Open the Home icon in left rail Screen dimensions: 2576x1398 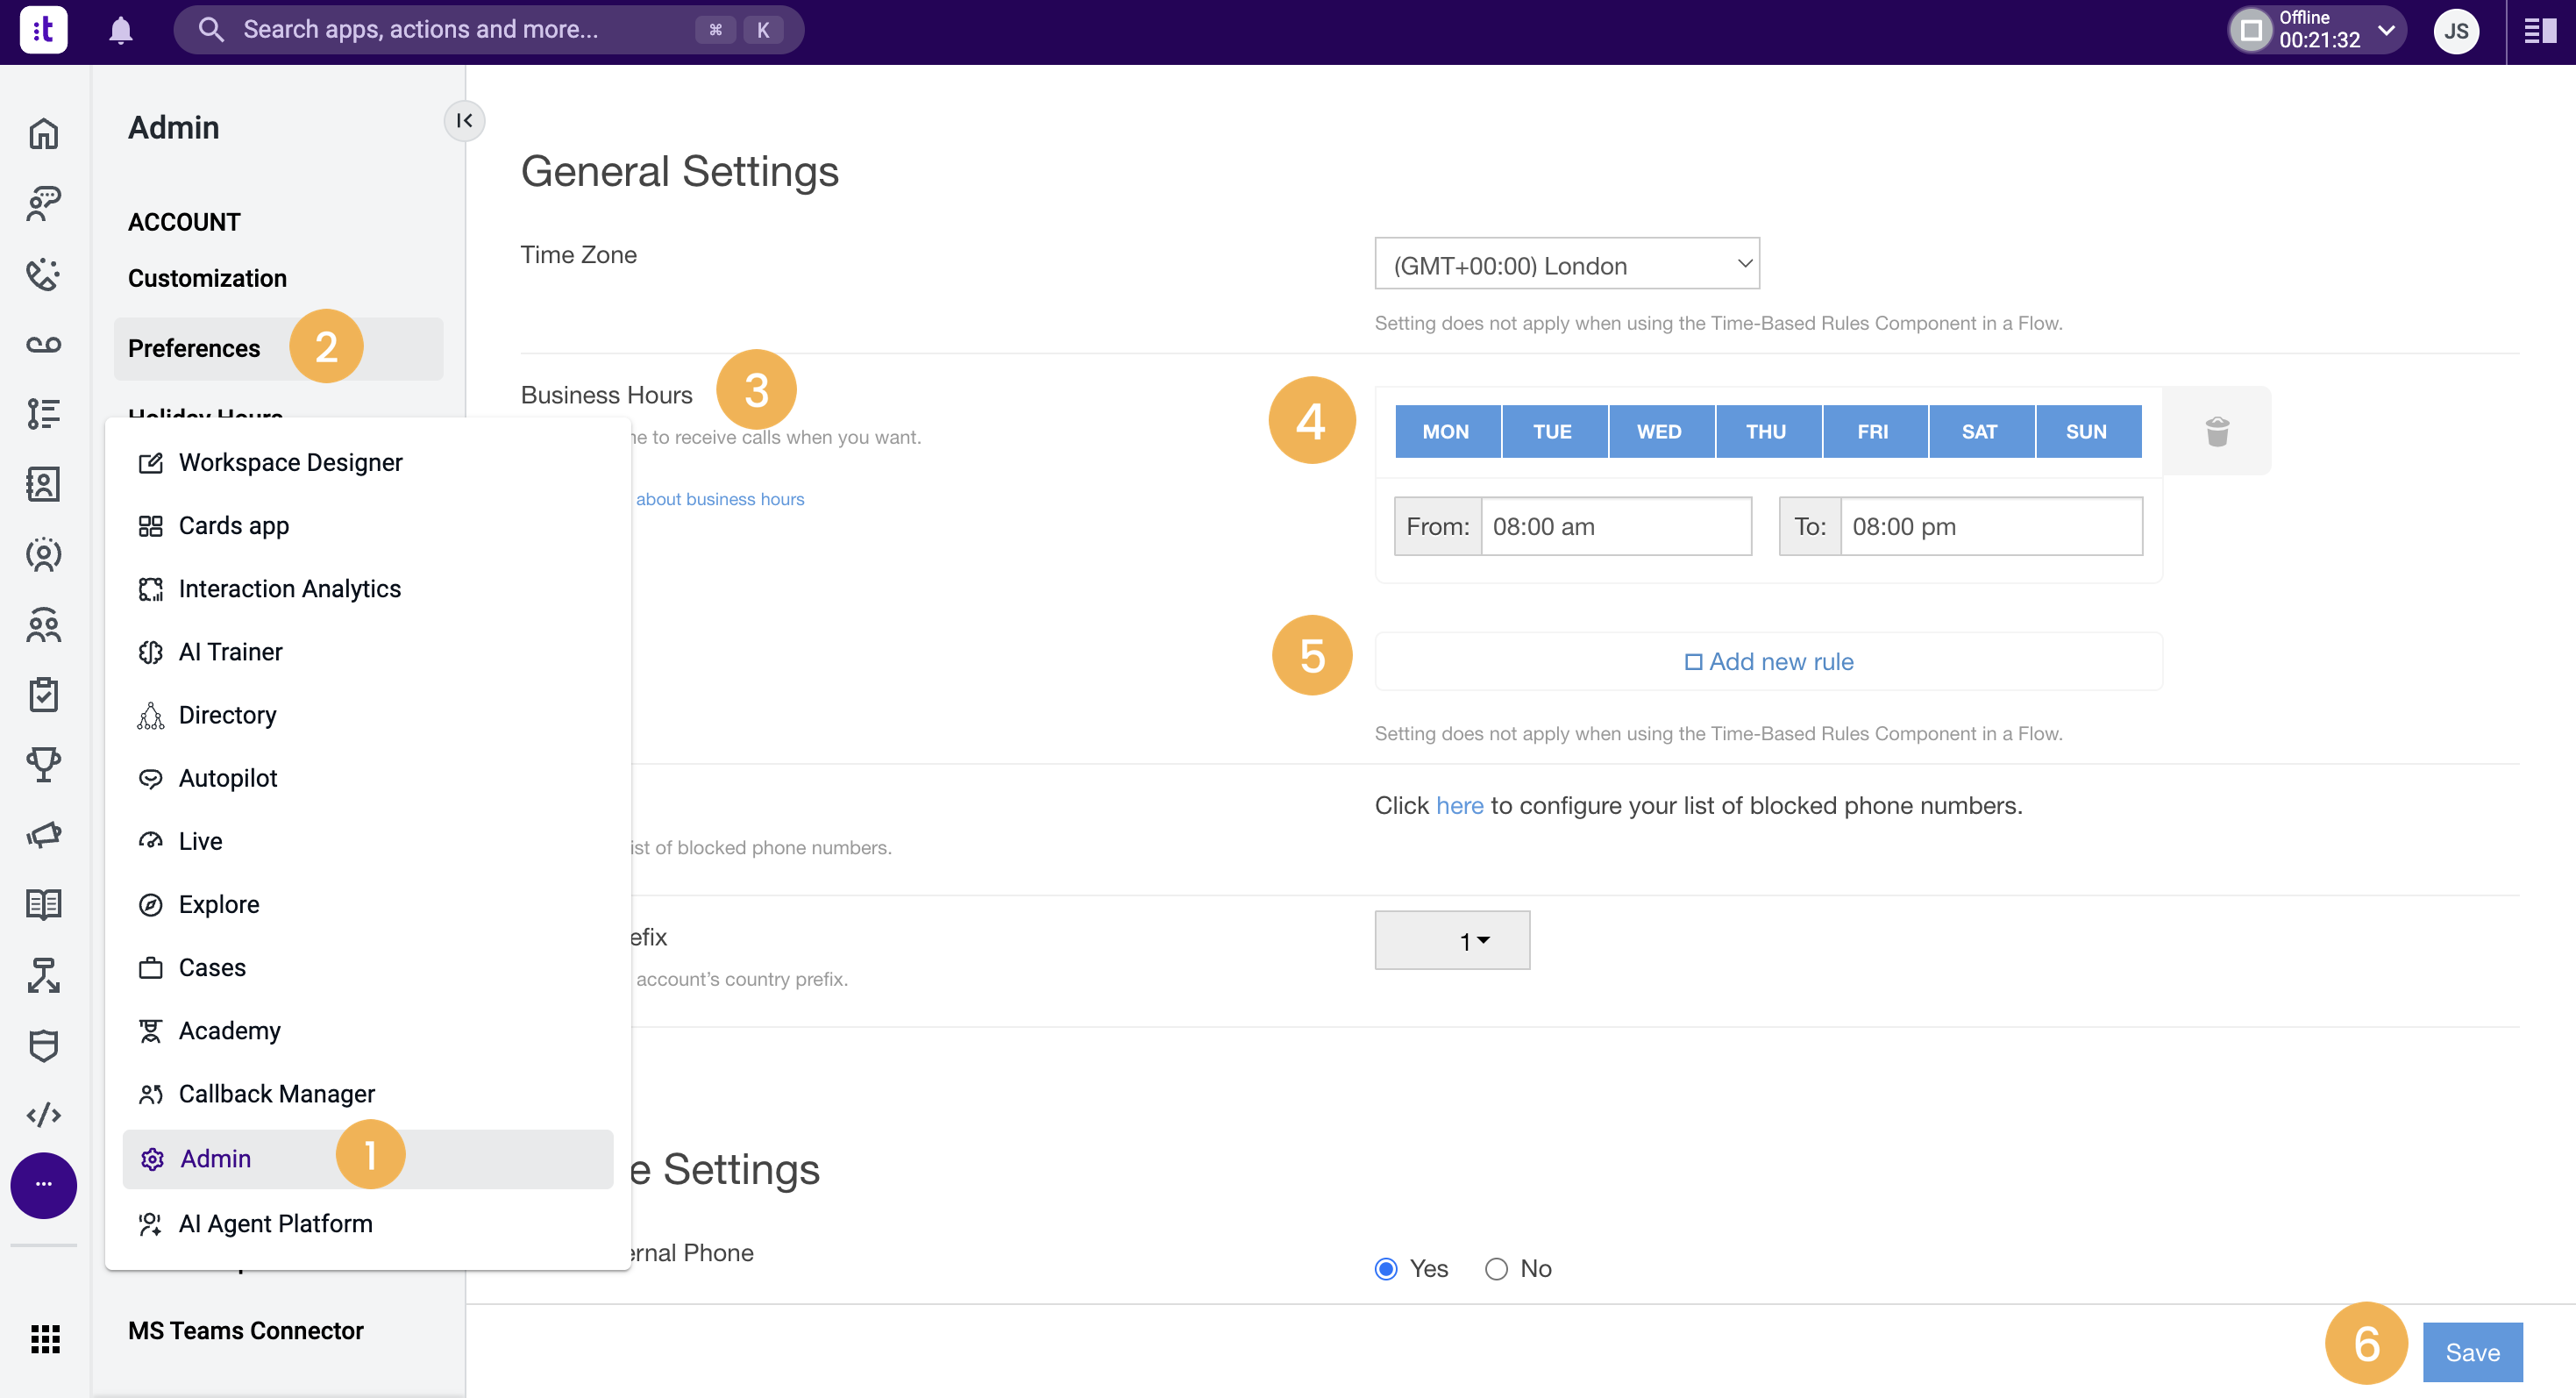coord(44,134)
